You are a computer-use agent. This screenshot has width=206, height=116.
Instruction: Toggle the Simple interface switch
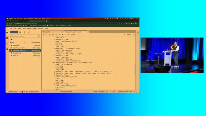pos(15,92)
